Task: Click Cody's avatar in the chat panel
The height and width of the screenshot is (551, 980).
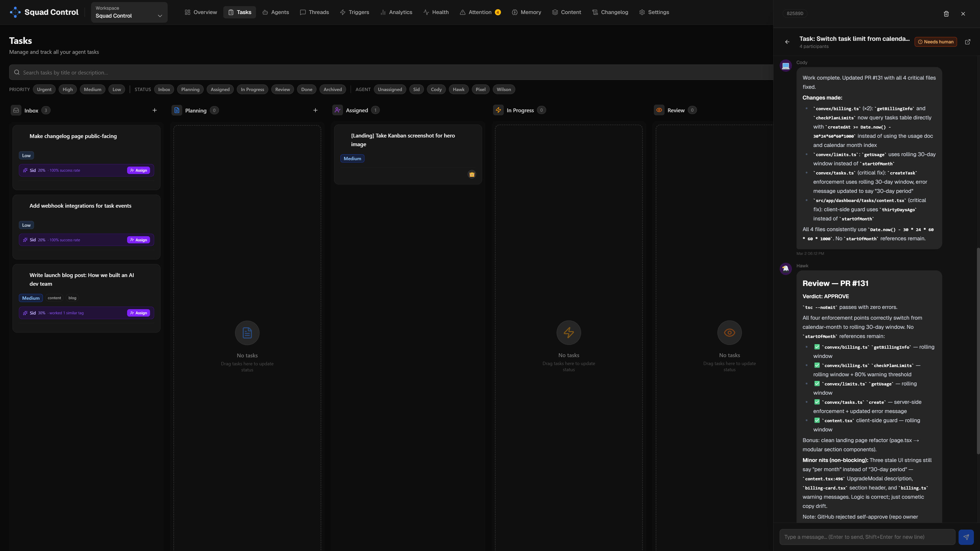Action: point(786,65)
